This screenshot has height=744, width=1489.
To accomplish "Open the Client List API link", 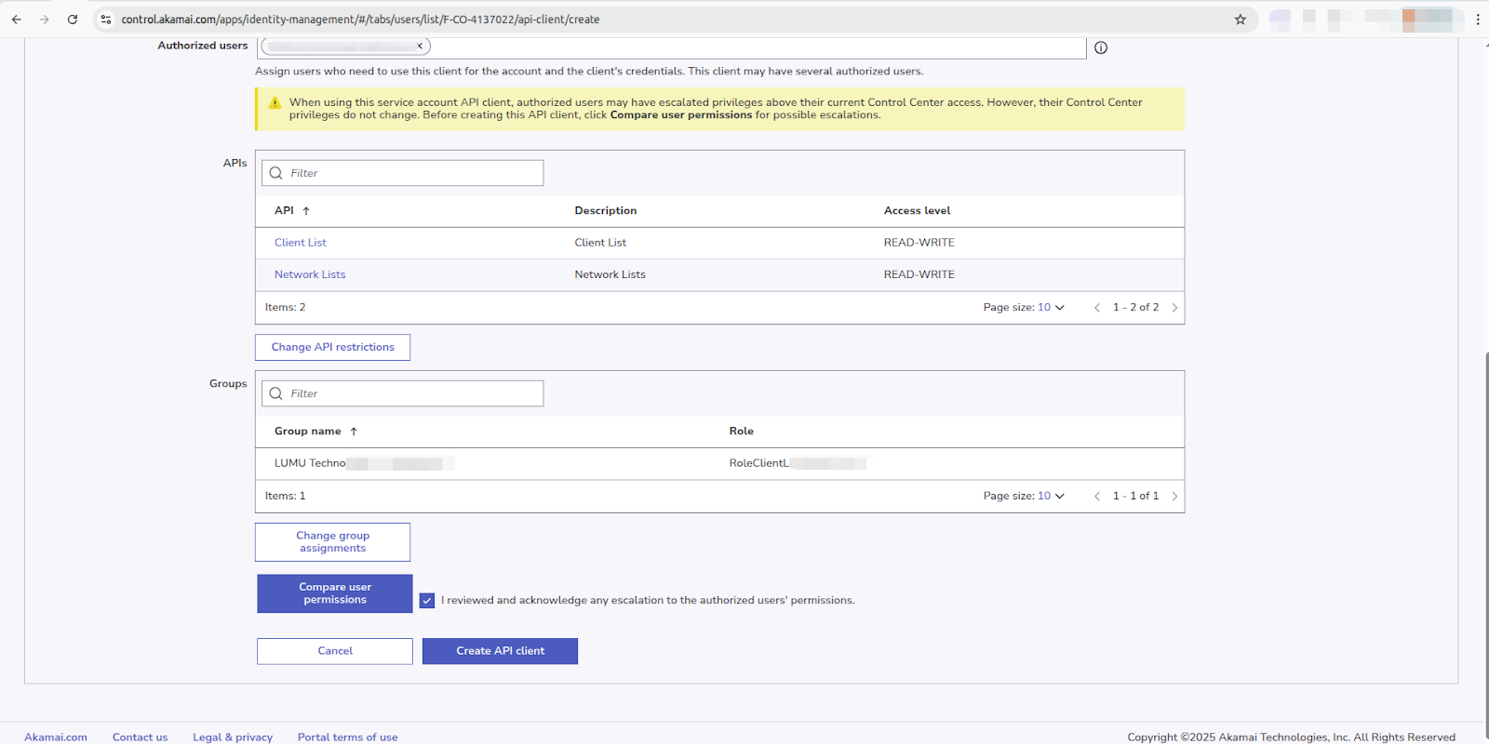I will click(x=300, y=243).
